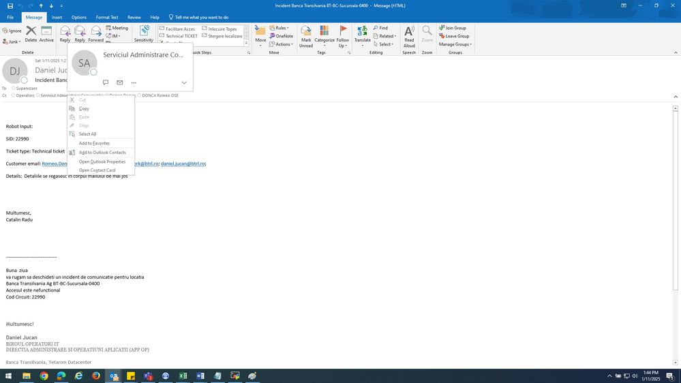The height and width of the screenshot is (383, 681).
Task: Open Chrome from the taskbar
Action: (44, 376)
